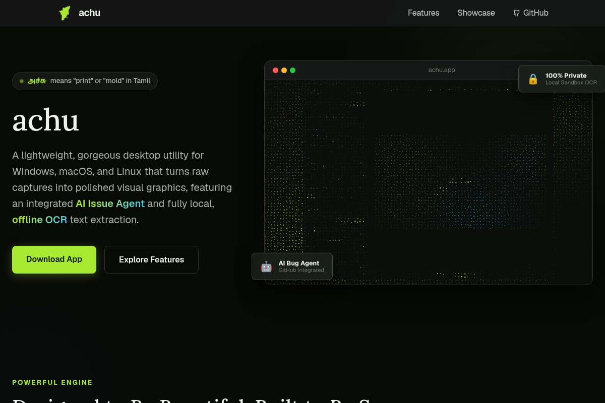Click the large achu hero heading
The width and height of the screenshot is (605, 403).
click(x=46, y=121)
